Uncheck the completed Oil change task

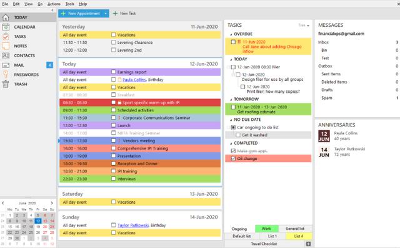click(x=233, y=158)
